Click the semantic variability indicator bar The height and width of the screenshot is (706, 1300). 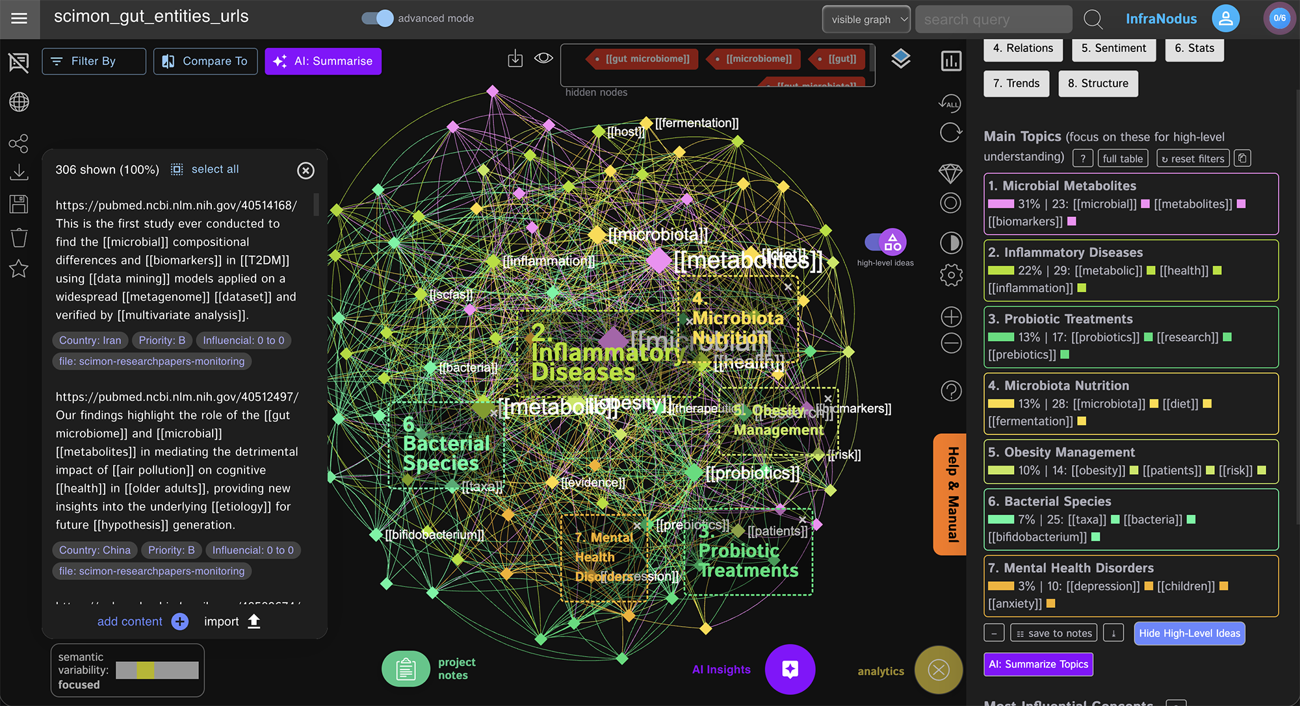point(157,670)
